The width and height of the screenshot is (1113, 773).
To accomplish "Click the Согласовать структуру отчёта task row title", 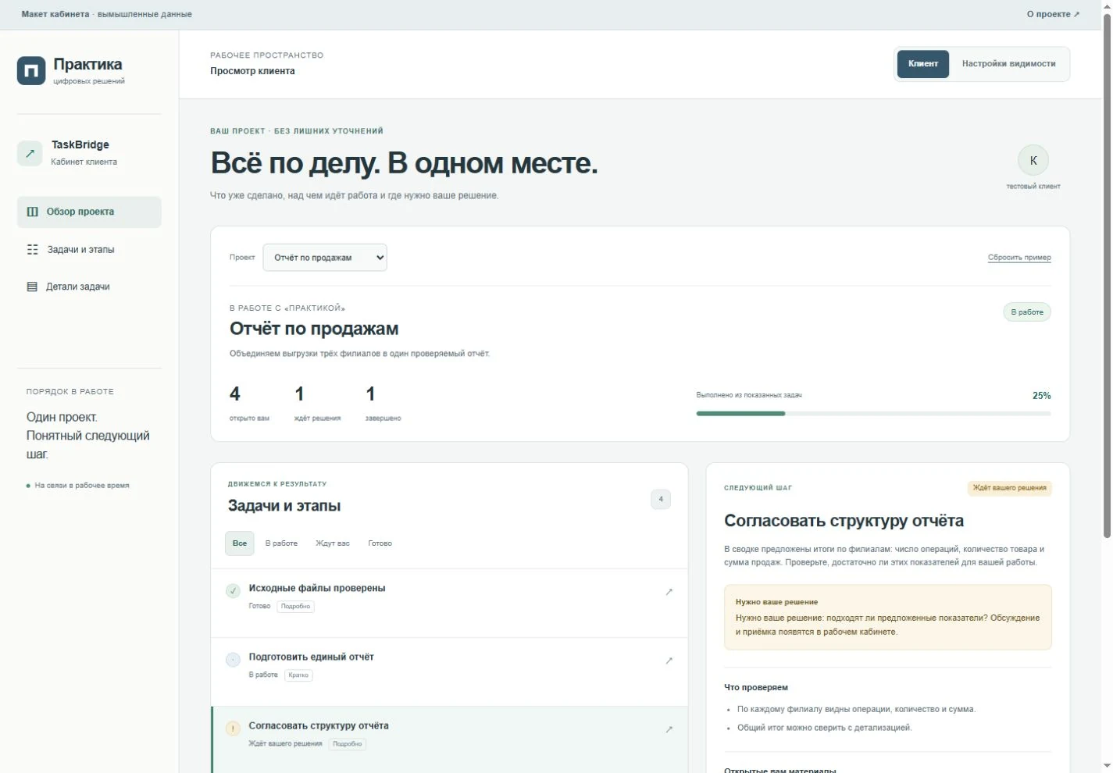I will [319, 726].
